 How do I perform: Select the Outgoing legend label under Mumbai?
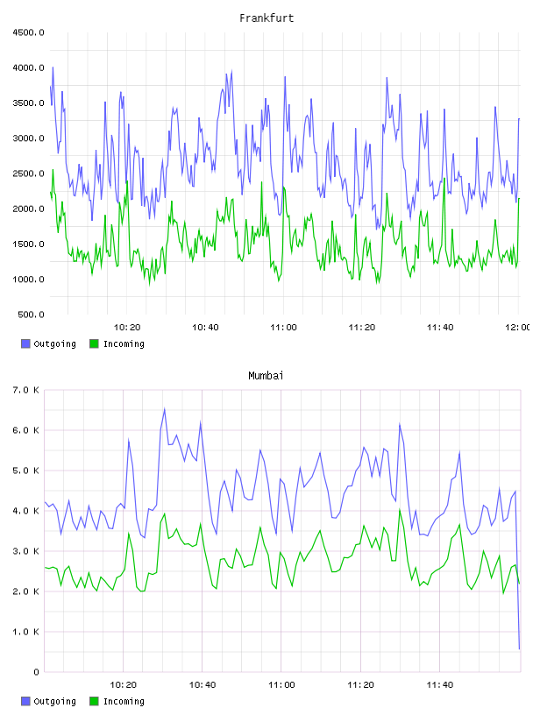click(x=54, y=702)
